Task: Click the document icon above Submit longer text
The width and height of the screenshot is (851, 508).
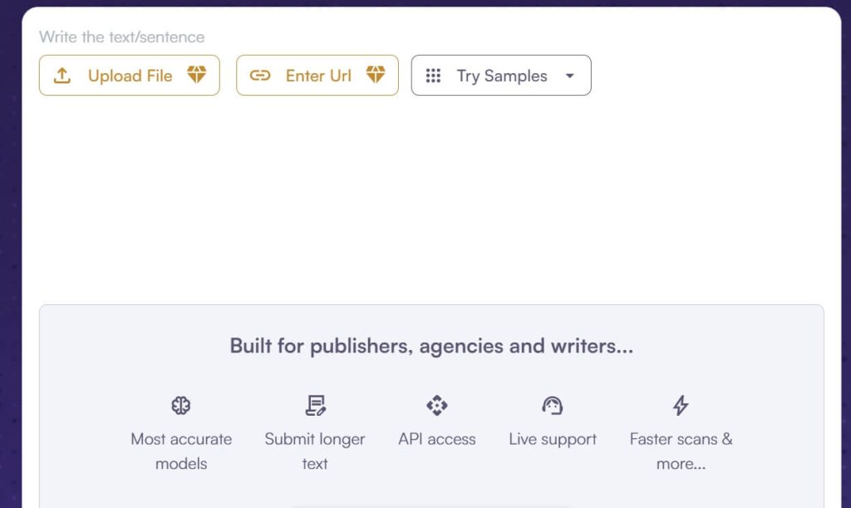Action: point(314,406)
